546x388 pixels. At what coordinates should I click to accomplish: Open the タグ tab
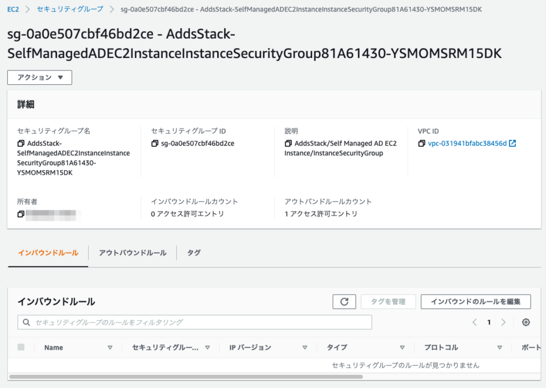(x=193, y=253)
